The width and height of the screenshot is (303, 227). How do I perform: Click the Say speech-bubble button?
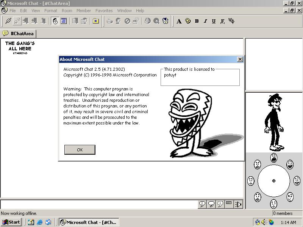click(x=203, y=204)
